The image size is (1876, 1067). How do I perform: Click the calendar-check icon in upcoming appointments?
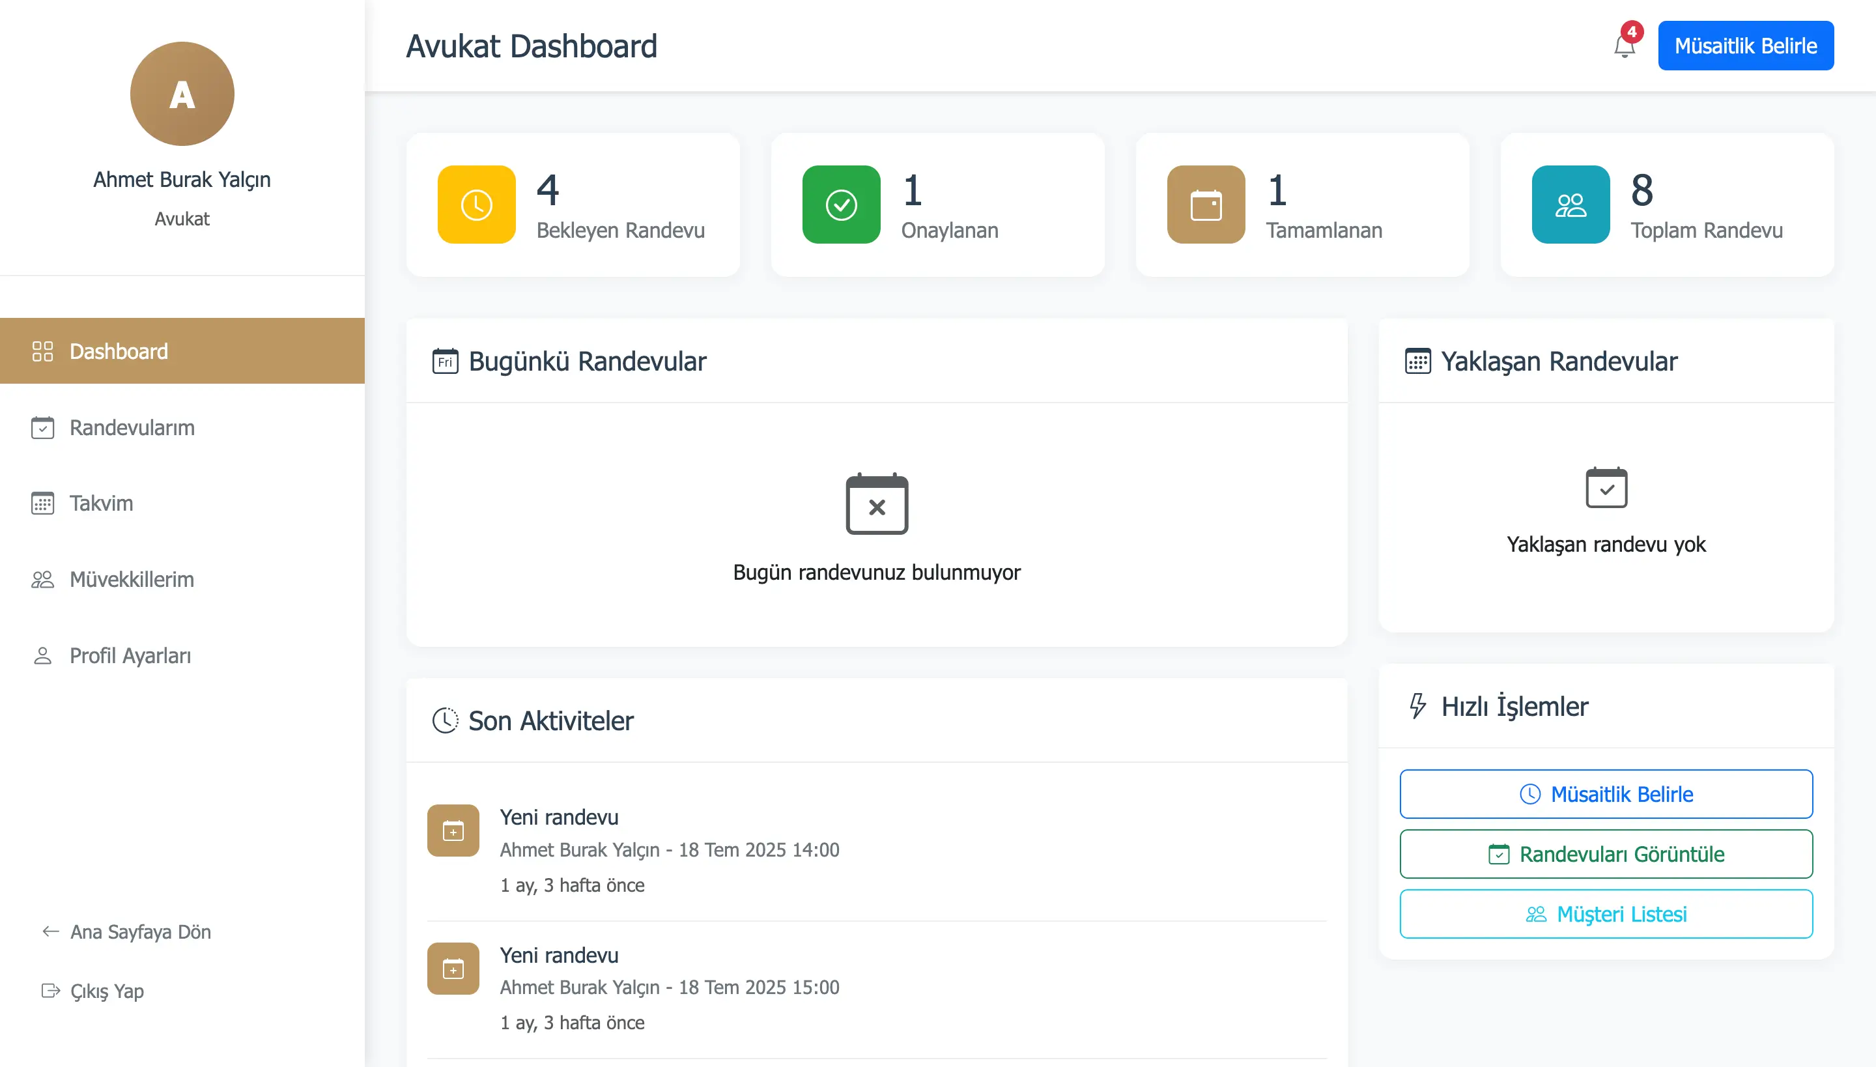tap(1606, 487)
